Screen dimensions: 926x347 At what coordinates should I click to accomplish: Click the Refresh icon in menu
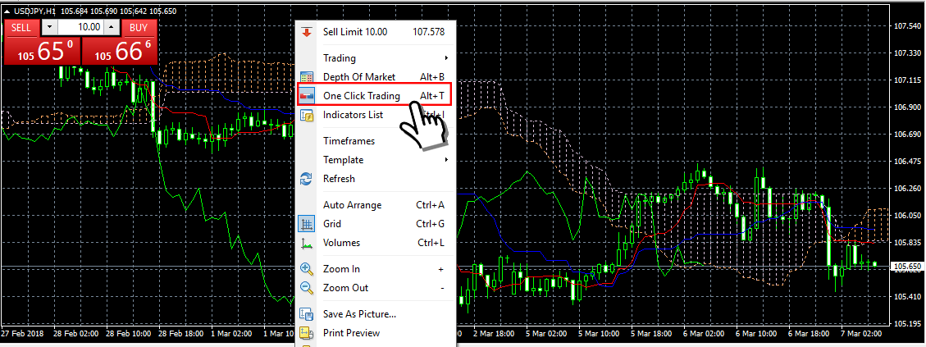[x=307, y=179]
